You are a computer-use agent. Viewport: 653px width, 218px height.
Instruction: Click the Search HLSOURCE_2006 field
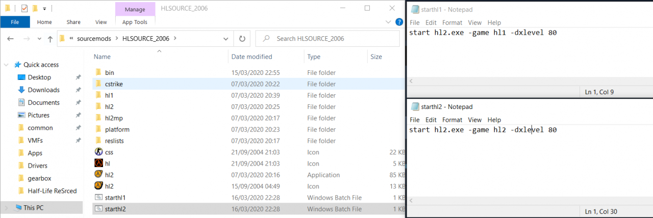(x=332, y=38)
